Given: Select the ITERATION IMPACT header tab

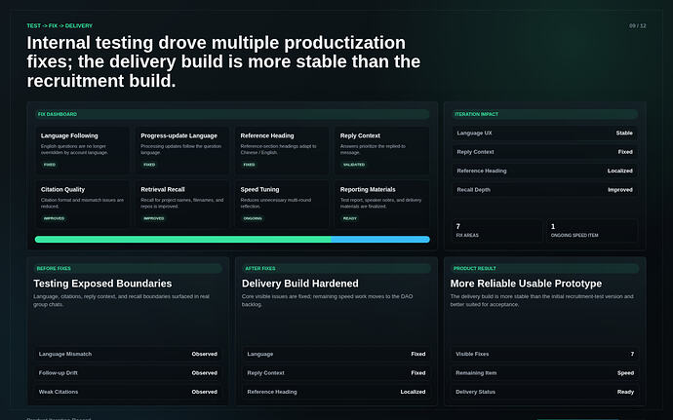Looking at the screenshot, I should coord(544,114).
